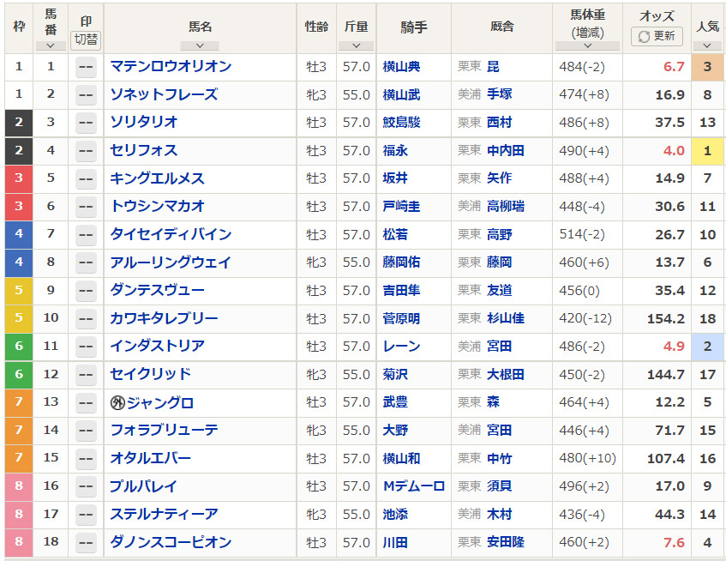Sort by 斤量 using the dropdown arrow

pyautogui.click(x=356, y=45)
